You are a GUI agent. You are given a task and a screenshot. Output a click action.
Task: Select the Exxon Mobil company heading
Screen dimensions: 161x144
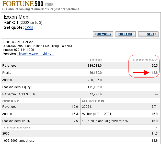pyautogui.click(x=17, y=17)
